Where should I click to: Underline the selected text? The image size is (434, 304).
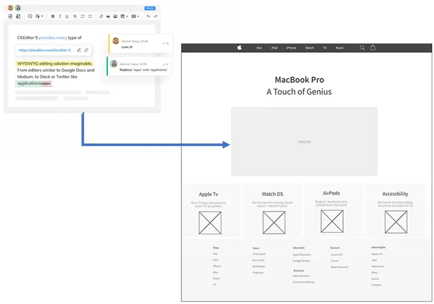pos(67,16)
